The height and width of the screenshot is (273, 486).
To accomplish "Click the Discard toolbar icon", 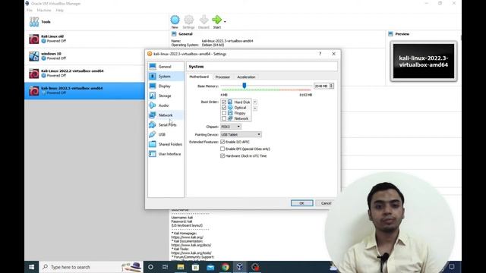I will [x=204, y=20].
